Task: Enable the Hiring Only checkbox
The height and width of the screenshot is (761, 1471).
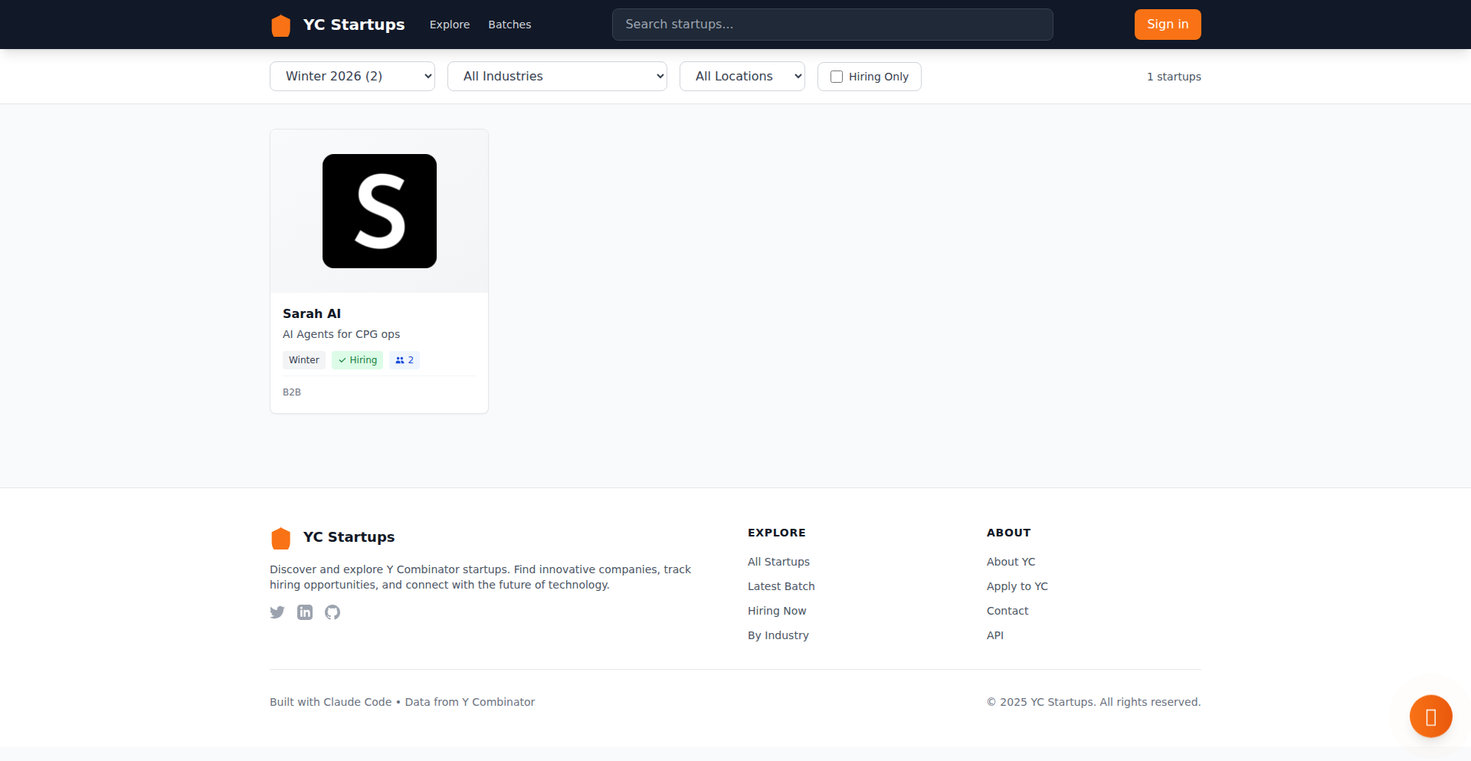Action: coord(837,77)
